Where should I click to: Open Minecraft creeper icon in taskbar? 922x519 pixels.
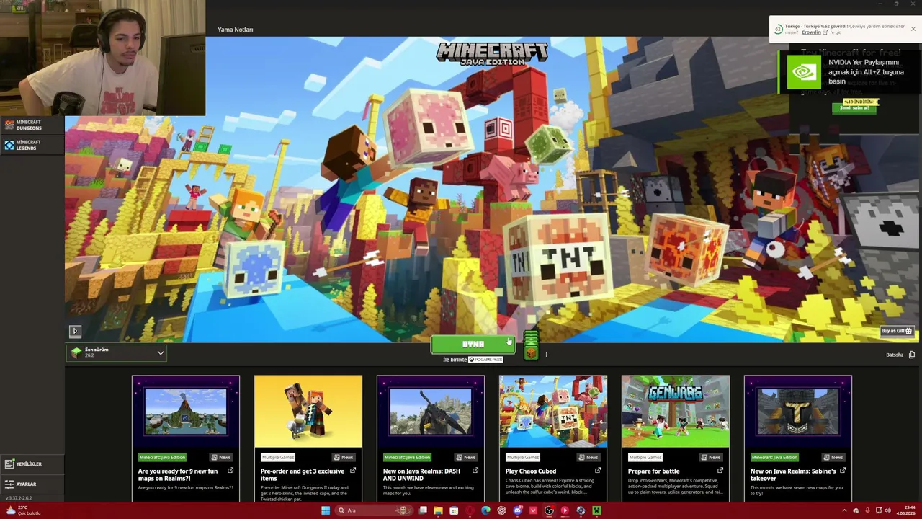tap(596, 510)
